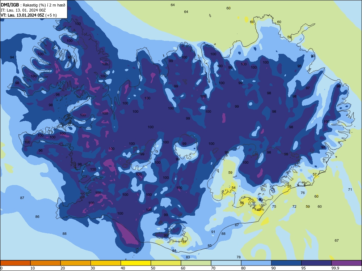Click the dark orange 0–10 legend swatch

coord(15,263)
